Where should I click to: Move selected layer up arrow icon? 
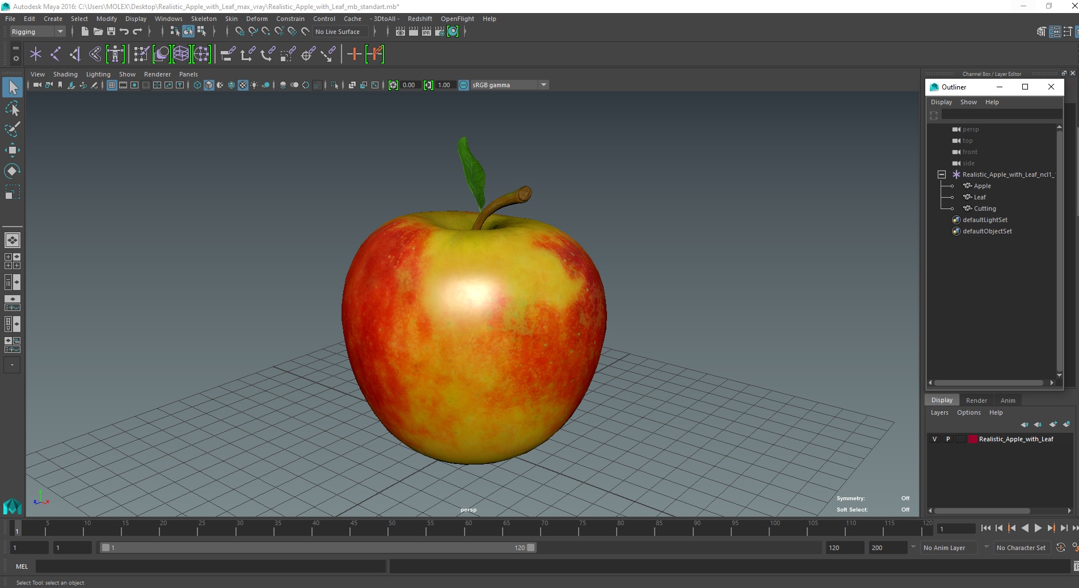(1025, 424)
